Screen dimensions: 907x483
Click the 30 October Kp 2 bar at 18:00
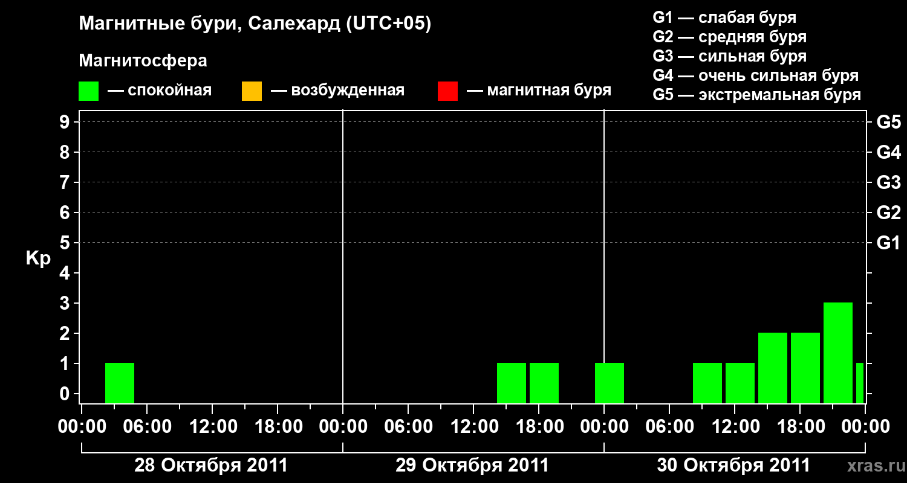point(805,368)
